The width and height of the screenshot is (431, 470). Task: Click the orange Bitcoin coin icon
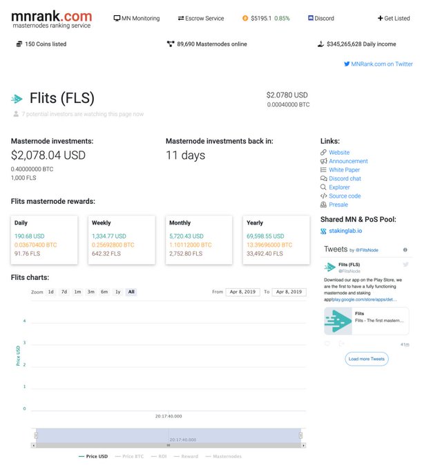coord(245,18)
